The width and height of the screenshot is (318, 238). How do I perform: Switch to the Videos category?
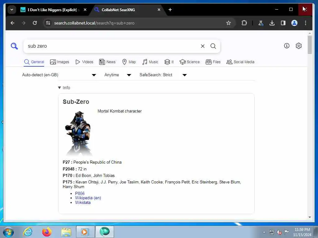pyautogui.click(x=84, y=62)
